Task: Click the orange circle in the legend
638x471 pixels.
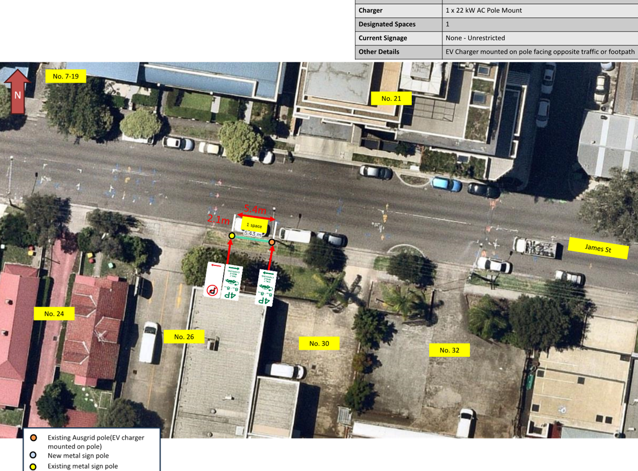Action: point(33,438)
